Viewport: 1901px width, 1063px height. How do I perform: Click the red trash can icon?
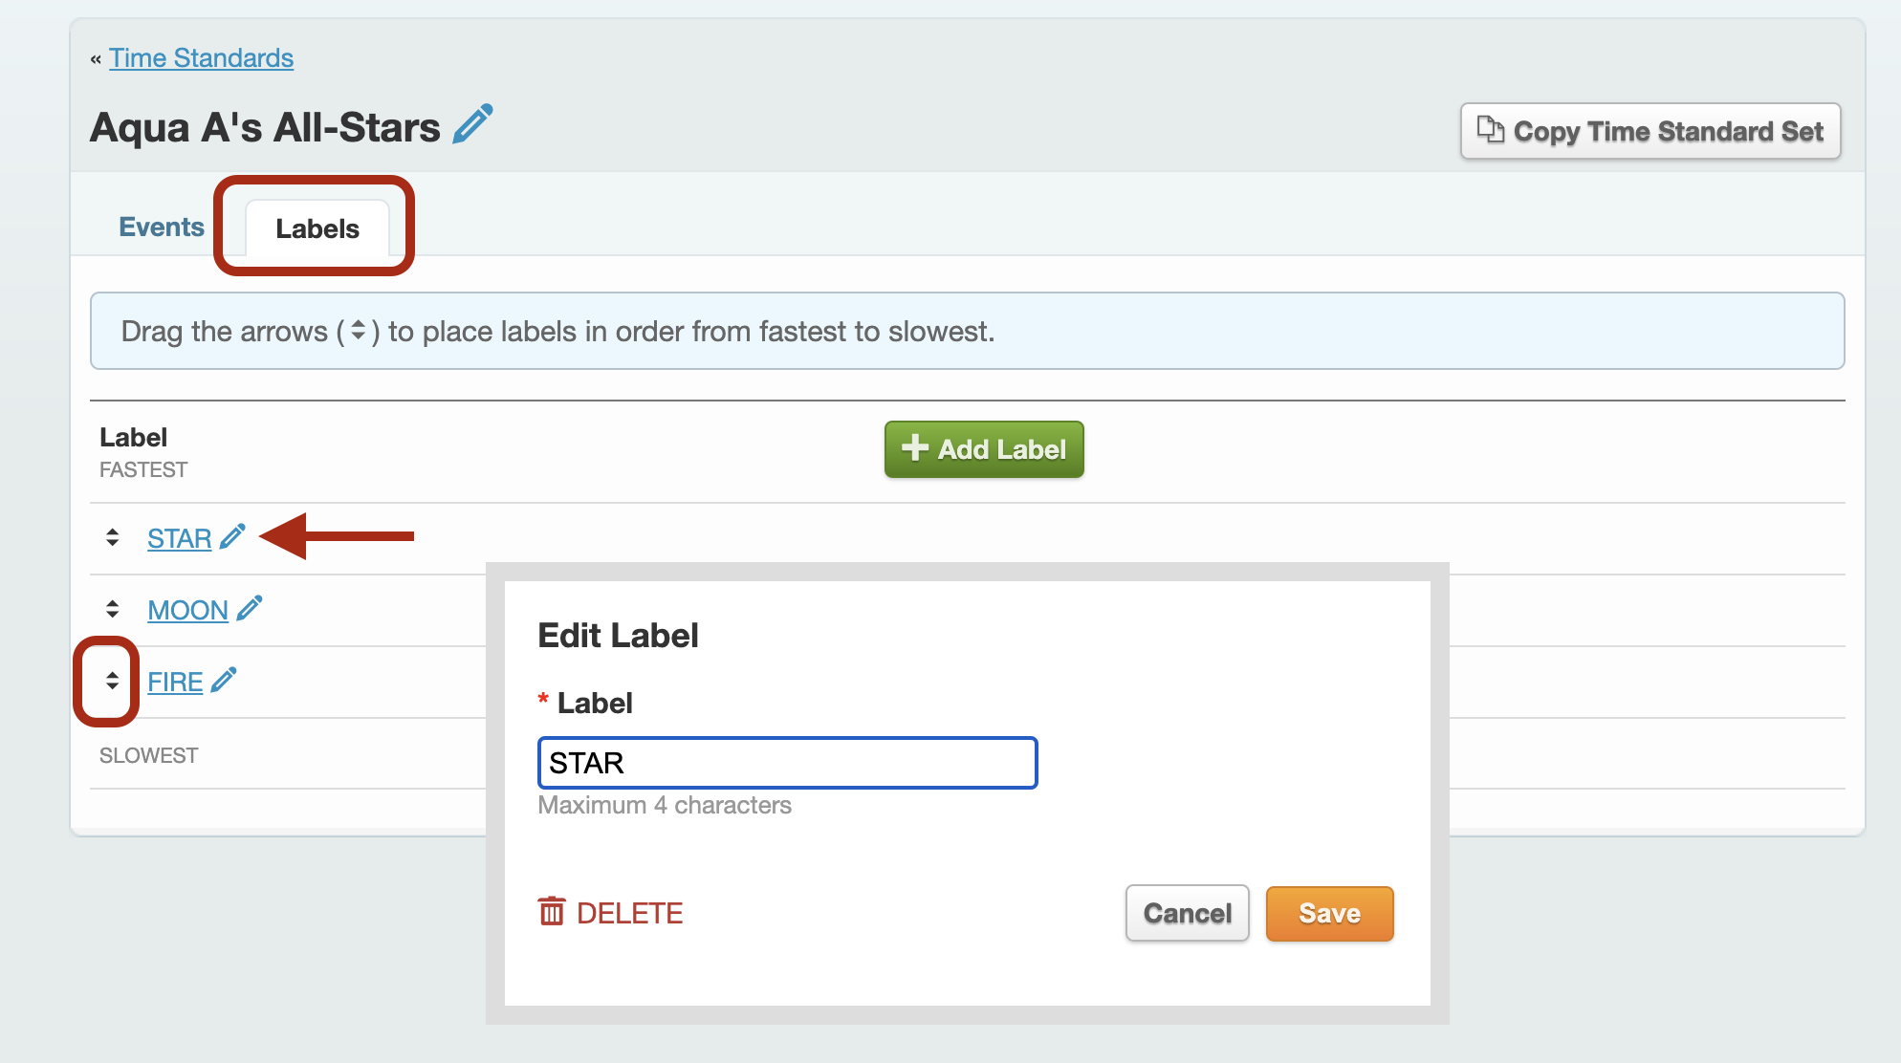(x=552, y=912)
